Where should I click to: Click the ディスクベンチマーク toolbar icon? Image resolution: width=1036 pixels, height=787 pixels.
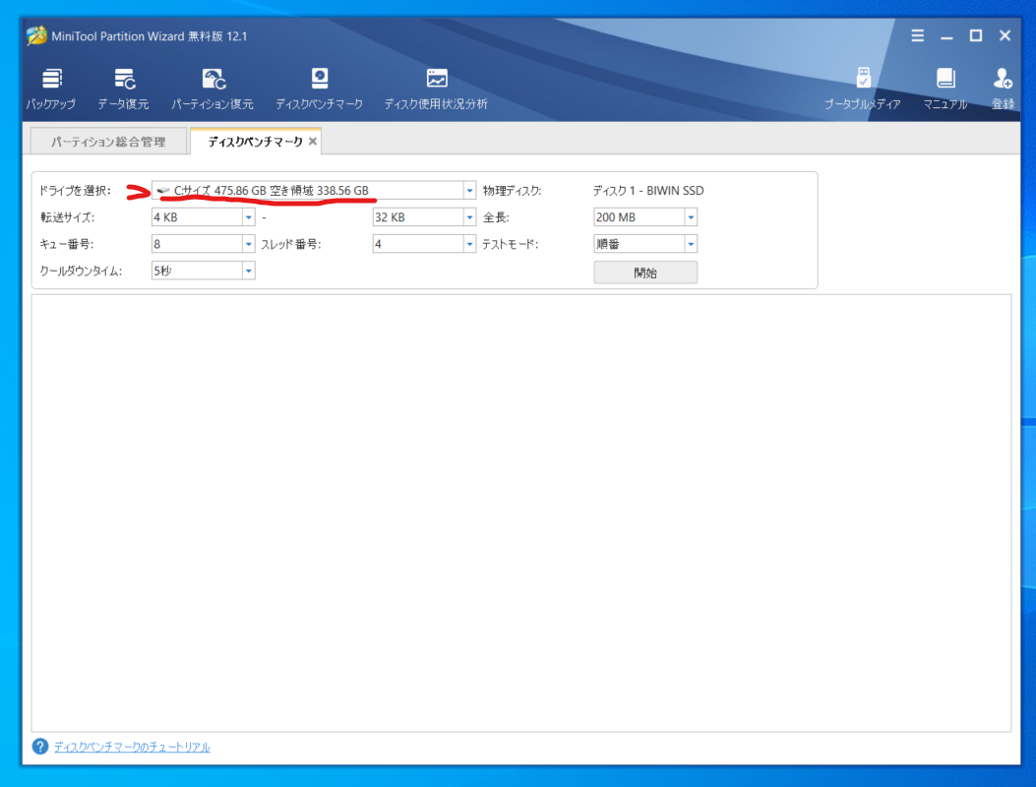click(317, 87)
